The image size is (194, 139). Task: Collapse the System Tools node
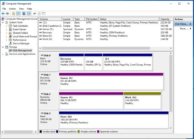3,23
